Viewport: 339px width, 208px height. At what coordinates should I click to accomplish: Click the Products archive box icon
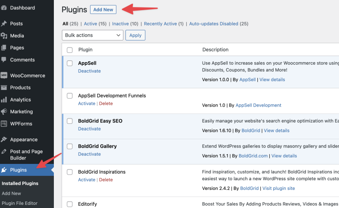(4, 88)
